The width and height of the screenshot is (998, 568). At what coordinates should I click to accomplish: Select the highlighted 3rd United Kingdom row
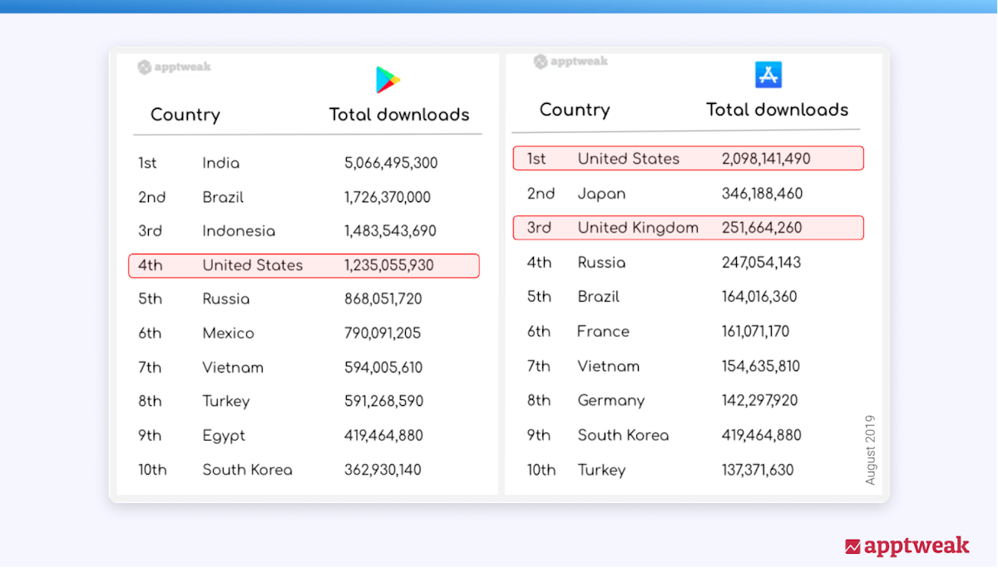click(x=688, y=228)
